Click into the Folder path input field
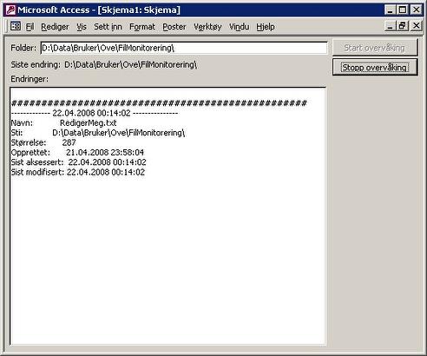 tap(184, 48)
